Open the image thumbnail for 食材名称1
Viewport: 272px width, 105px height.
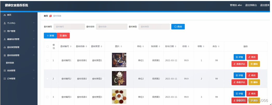coord(119,60)
